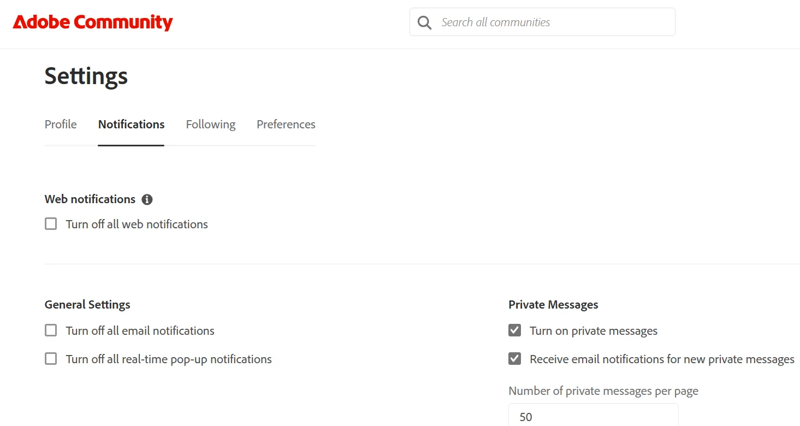This screenshot has width=800, height=426.
Task: Switch to the Following tab
Action: tap(210, 125)
